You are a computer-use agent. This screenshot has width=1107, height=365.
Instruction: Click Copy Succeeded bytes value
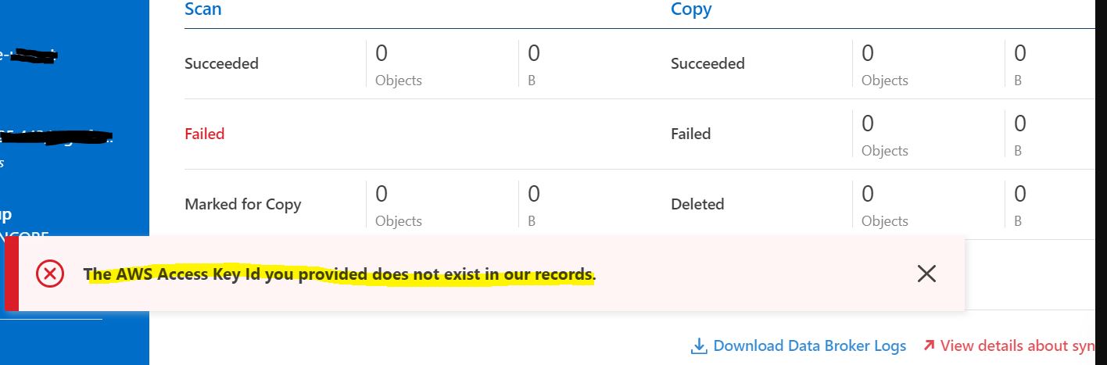pos(1020,54)
